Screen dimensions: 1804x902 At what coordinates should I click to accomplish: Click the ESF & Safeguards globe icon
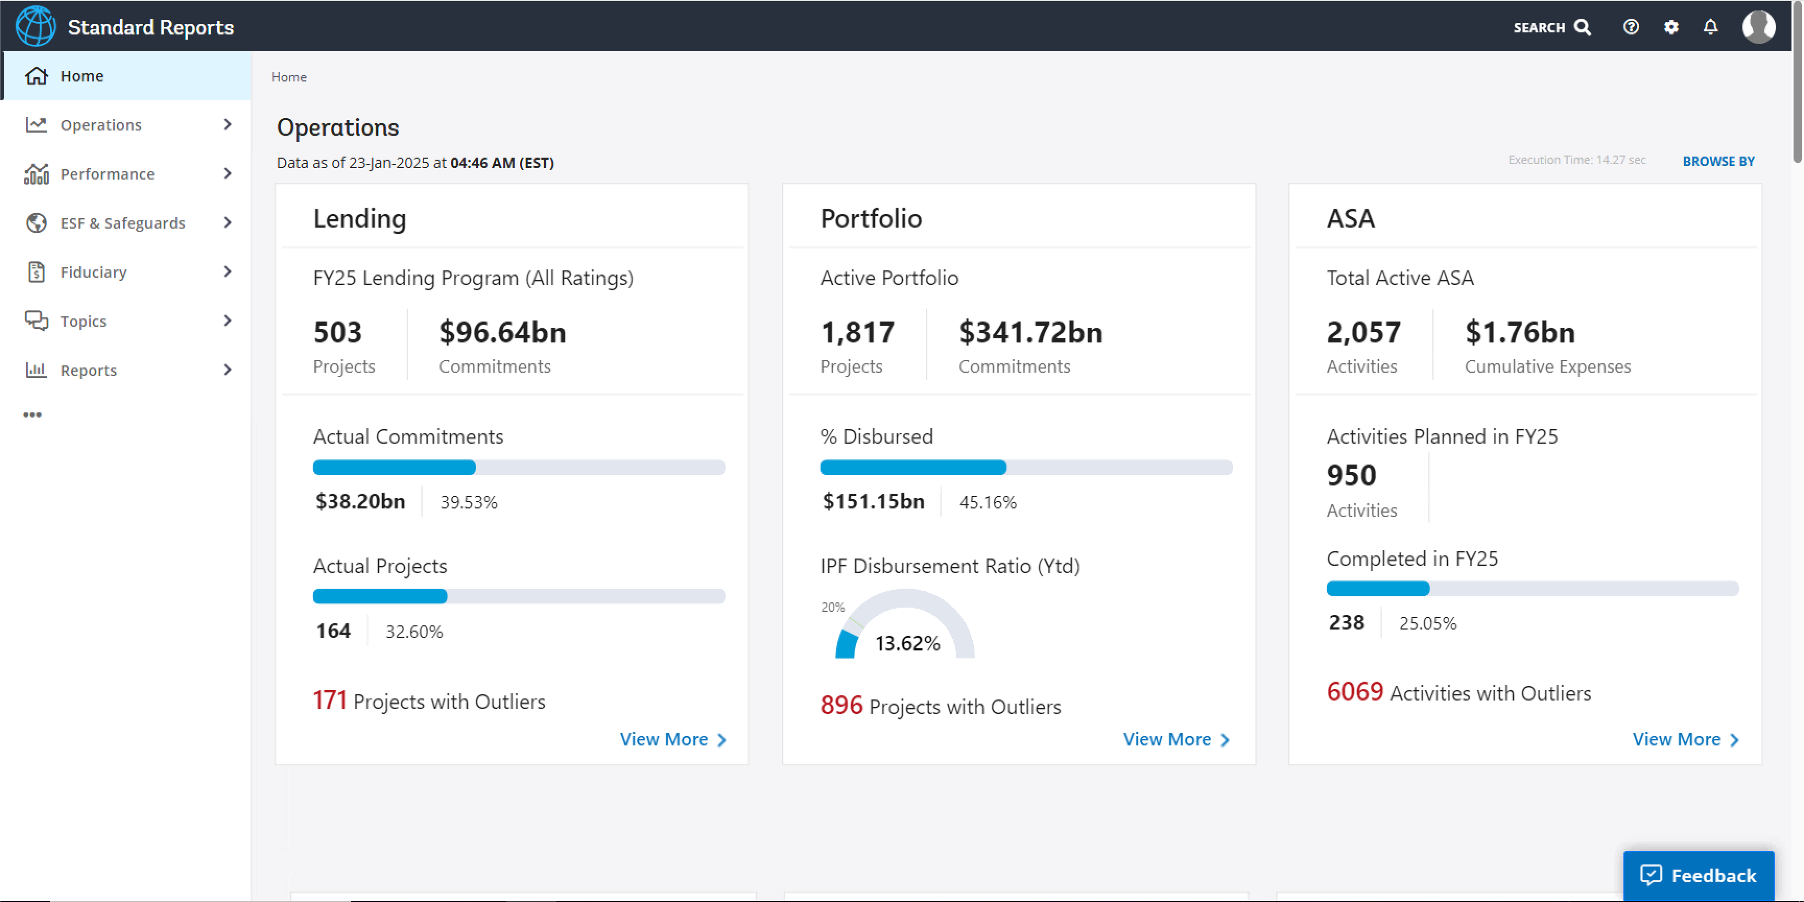click(35, 223)
